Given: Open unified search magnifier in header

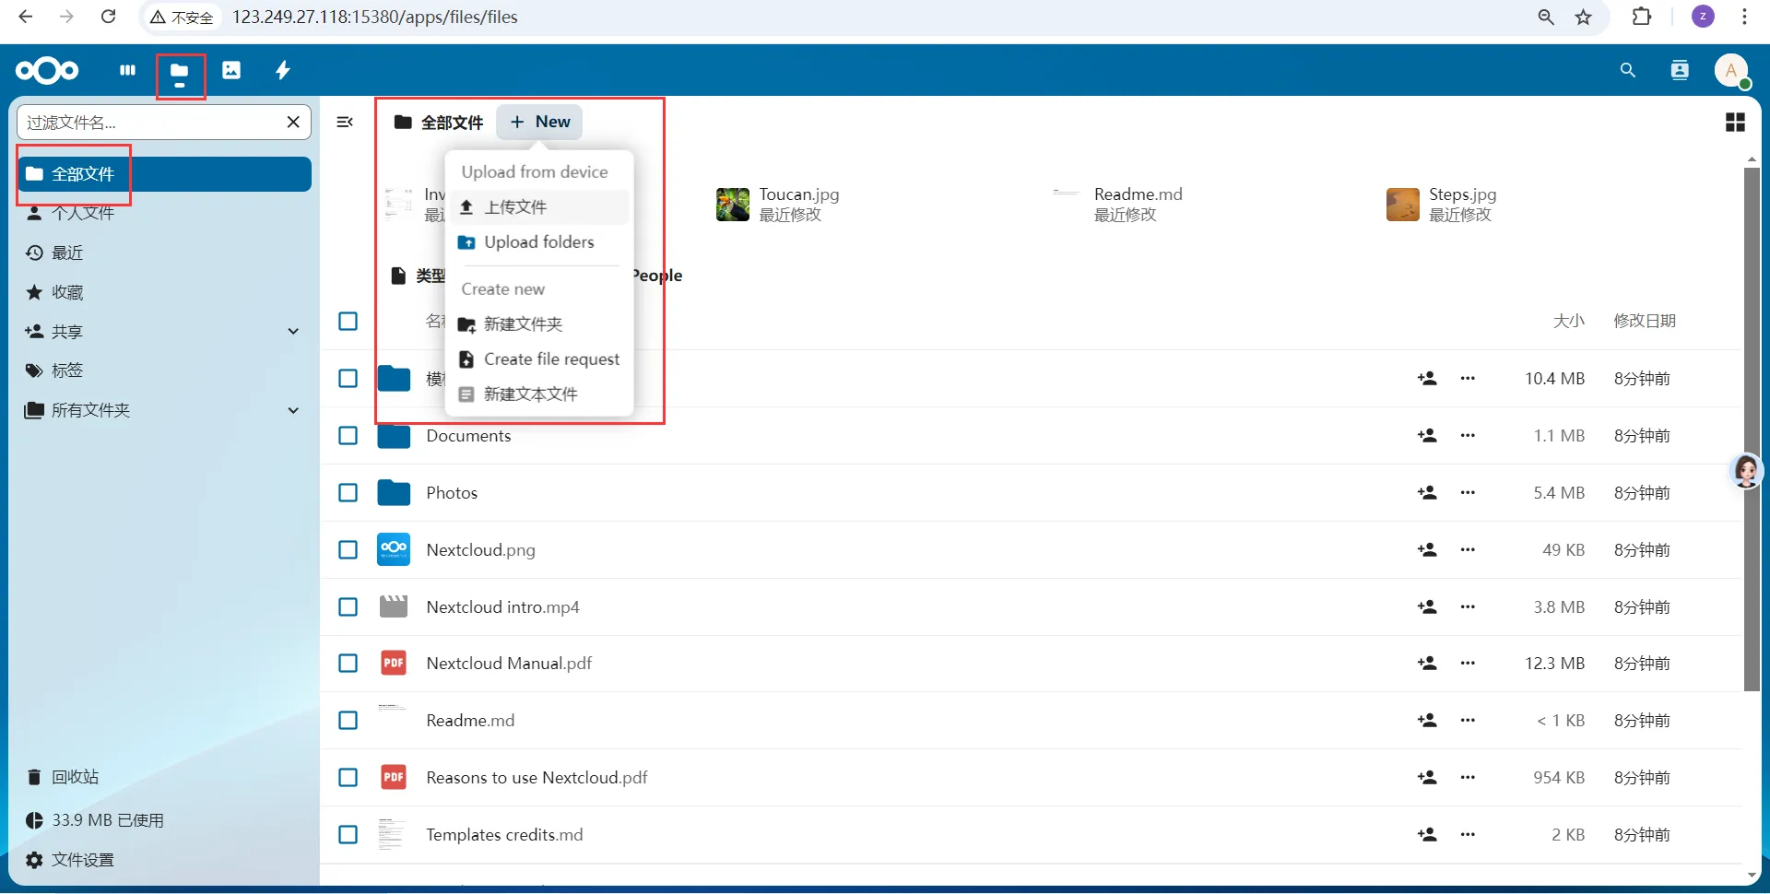Looking at the screenshot, I should [x=1628, y=70].
